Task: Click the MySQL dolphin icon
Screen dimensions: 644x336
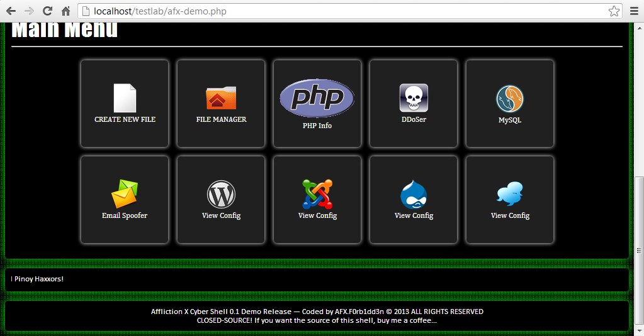Action: pyautogui.click(x=510, y=99)
